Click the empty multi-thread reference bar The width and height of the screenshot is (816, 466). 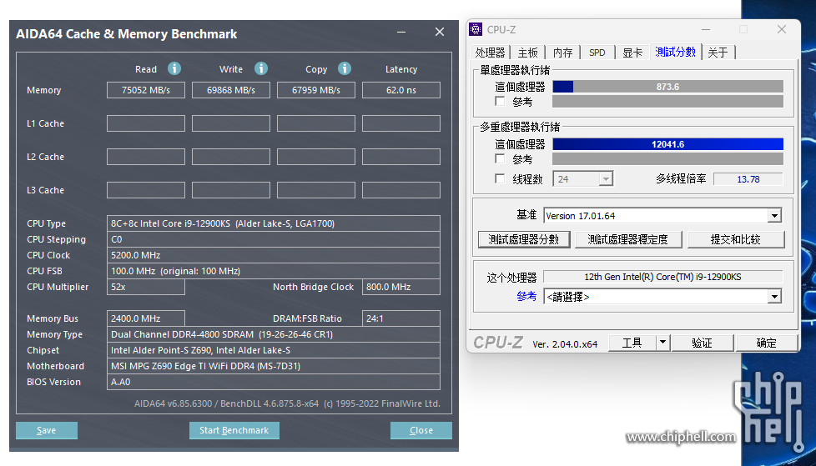667,158
